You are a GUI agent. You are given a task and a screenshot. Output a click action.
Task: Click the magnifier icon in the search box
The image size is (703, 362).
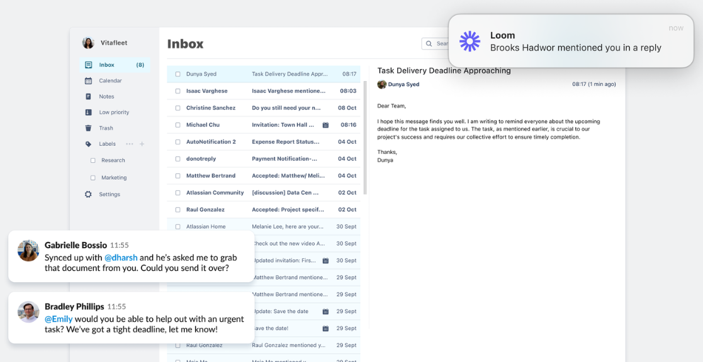point(429,44)
